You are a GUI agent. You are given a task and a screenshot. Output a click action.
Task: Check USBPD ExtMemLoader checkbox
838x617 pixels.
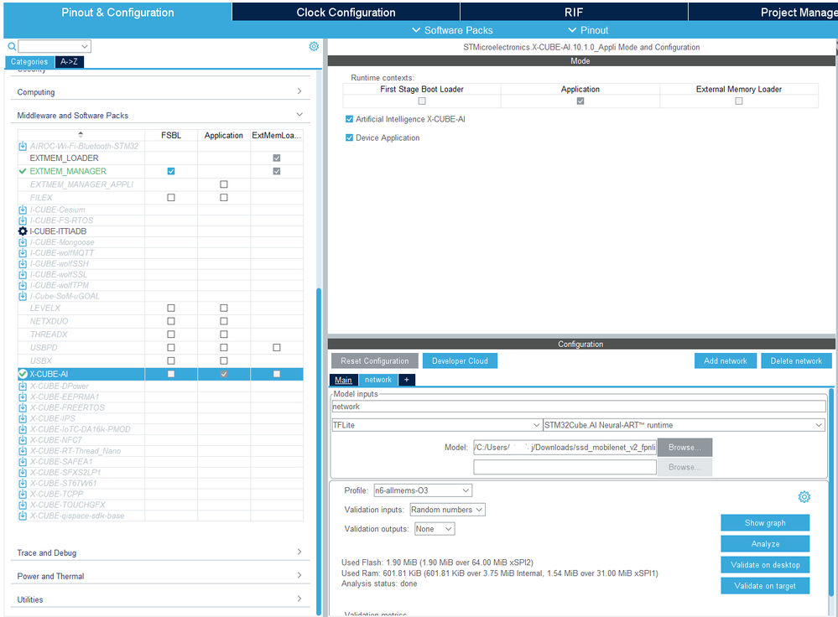276,347
